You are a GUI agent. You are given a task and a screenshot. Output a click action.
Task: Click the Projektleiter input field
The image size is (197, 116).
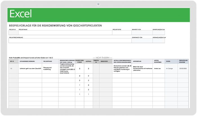click(122, 33)
